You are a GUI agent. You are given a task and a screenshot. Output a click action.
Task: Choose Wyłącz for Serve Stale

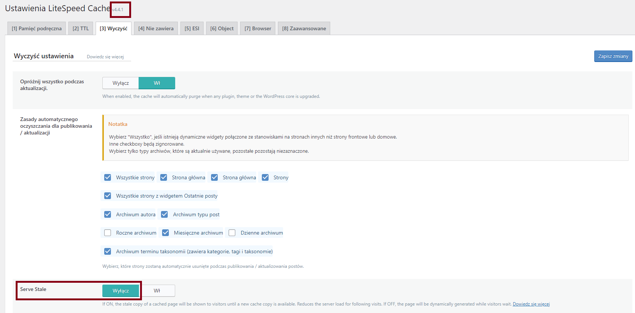[121, 291]
